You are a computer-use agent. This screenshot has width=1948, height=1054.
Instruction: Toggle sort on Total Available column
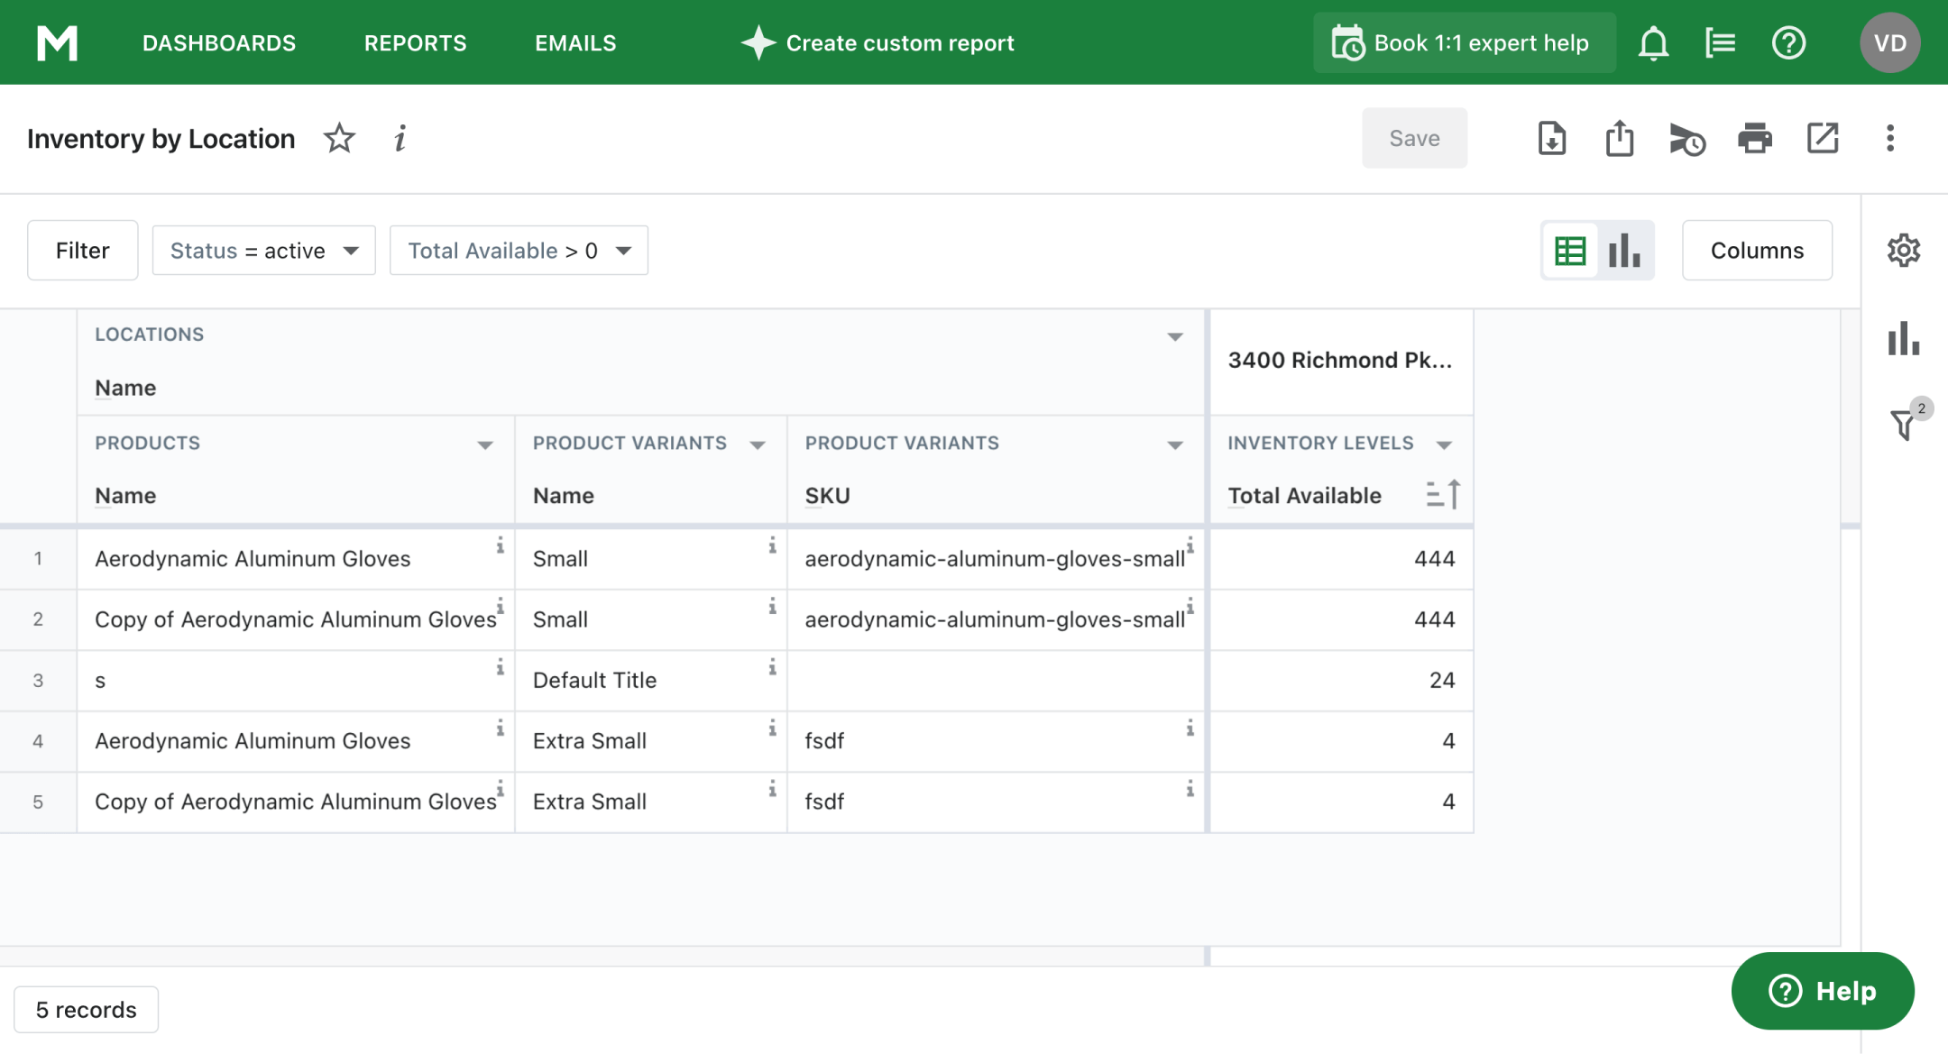pos(1442,495)
